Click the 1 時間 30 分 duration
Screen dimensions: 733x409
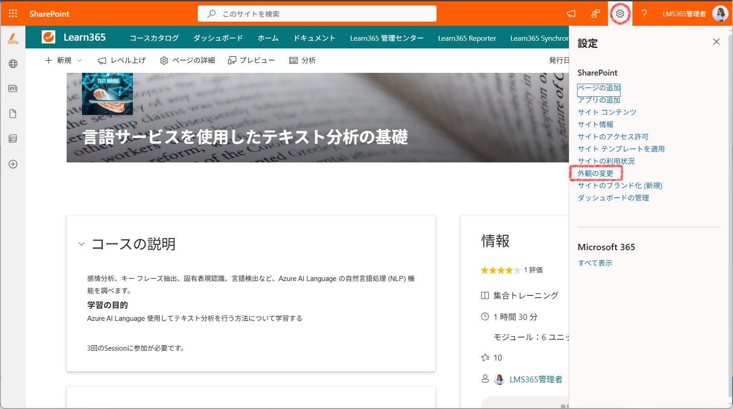[x=515, y=317]
